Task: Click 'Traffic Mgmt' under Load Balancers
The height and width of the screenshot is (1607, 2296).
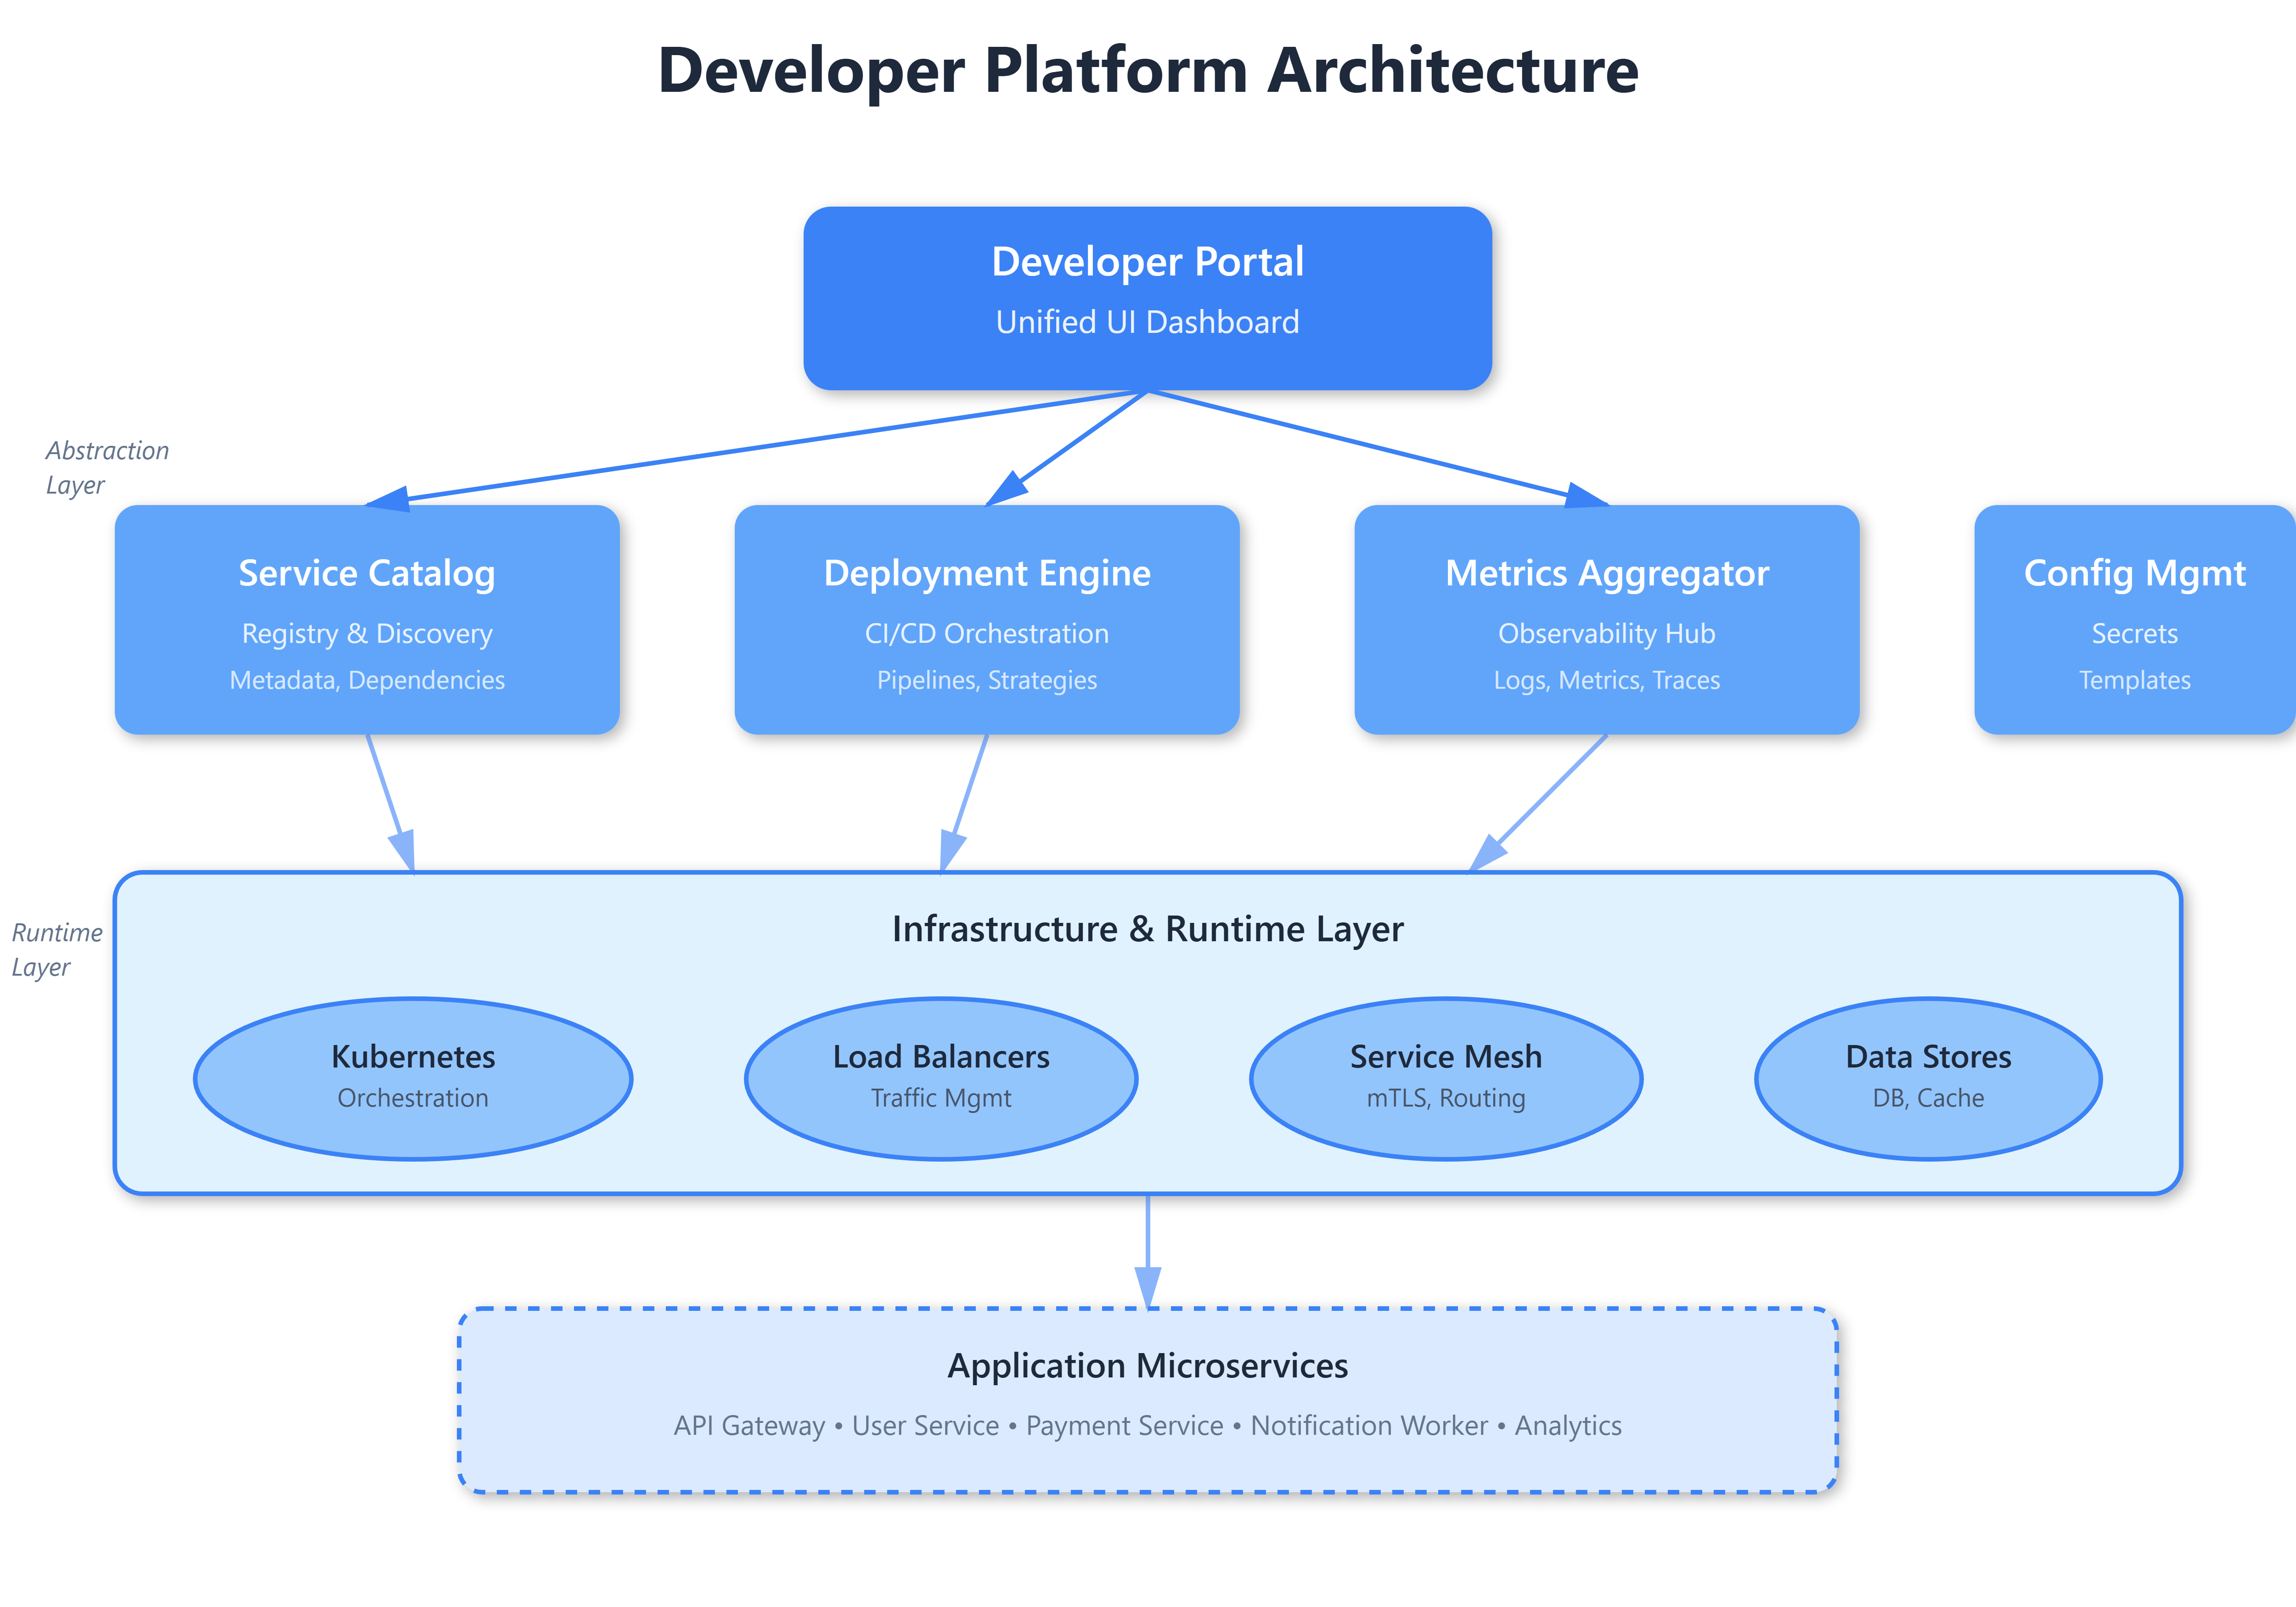Action: 941,1098
